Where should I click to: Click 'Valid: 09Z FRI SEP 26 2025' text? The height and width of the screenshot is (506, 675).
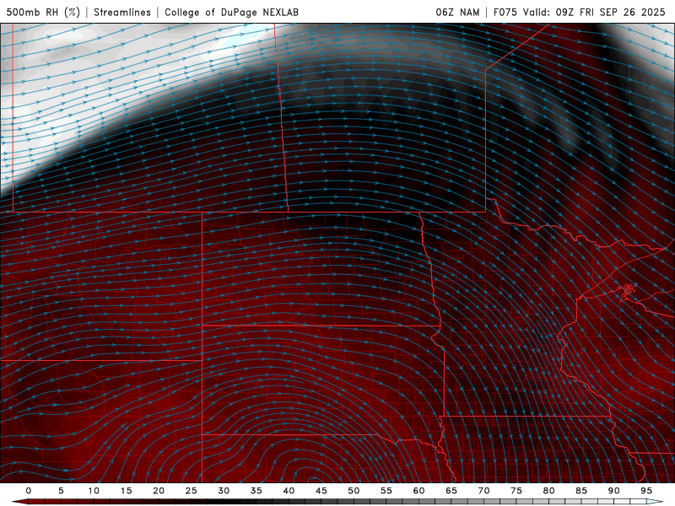tap(594, 12)
